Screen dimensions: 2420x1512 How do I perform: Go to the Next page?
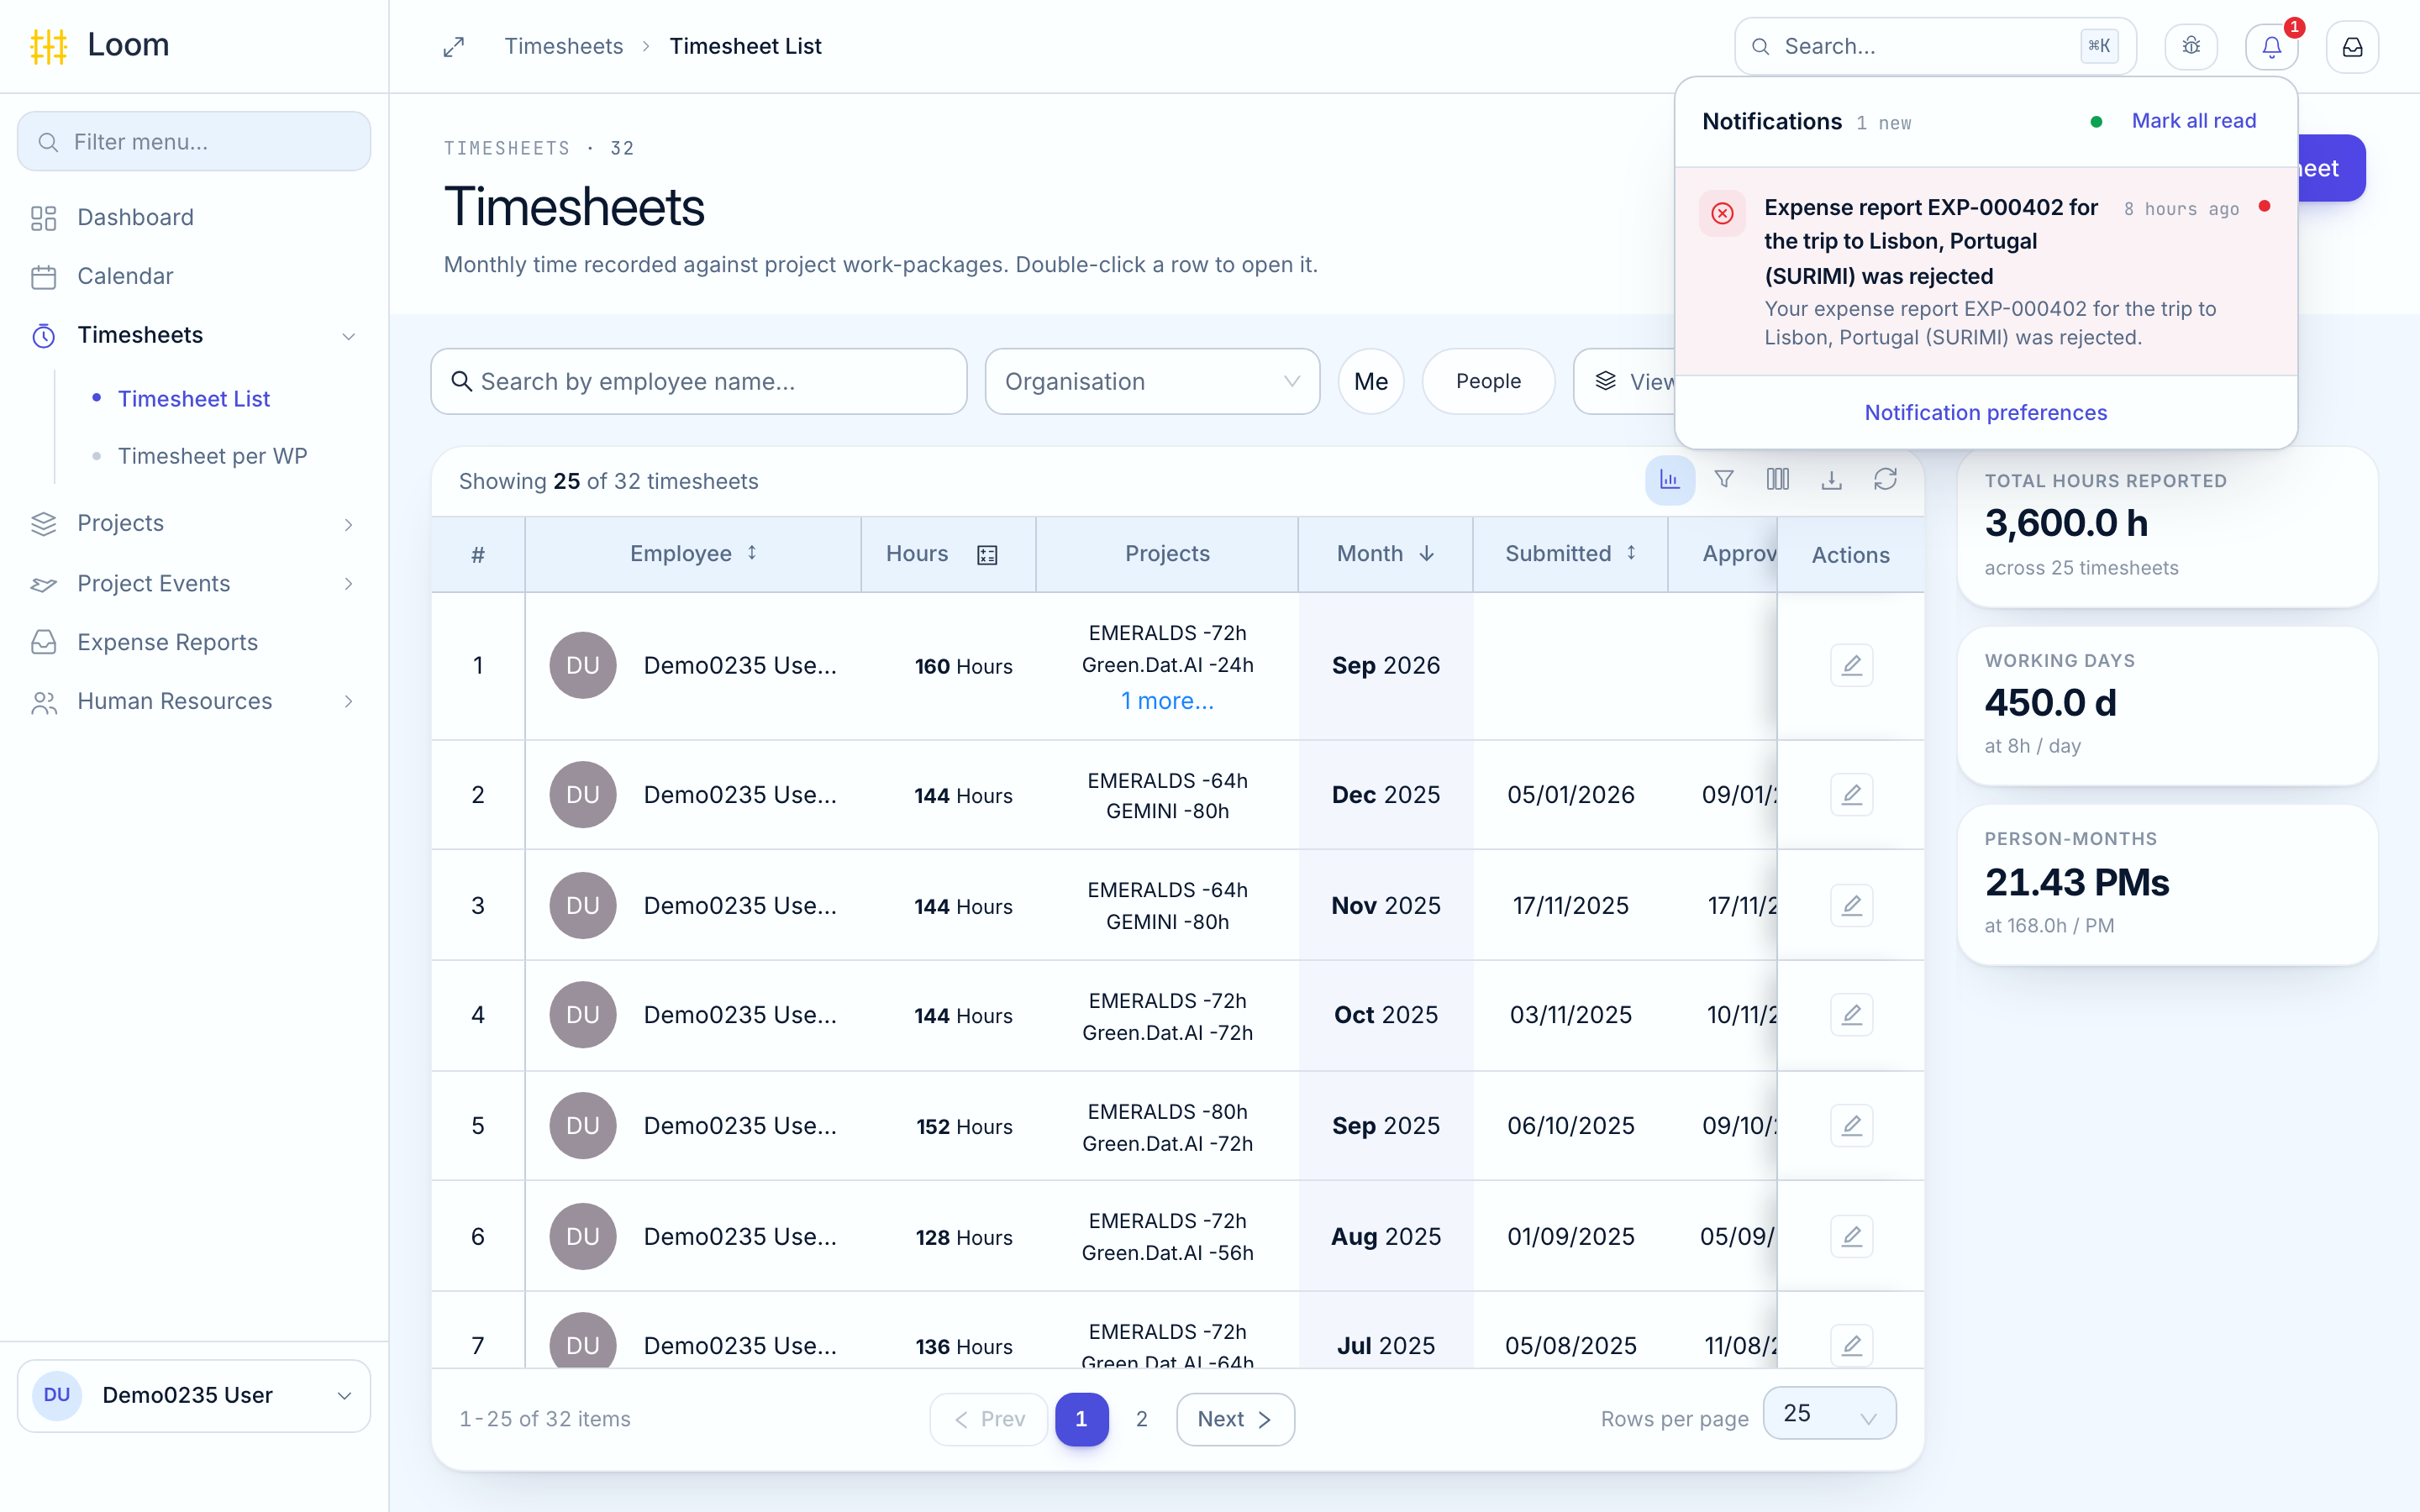click(1235, 1419)
